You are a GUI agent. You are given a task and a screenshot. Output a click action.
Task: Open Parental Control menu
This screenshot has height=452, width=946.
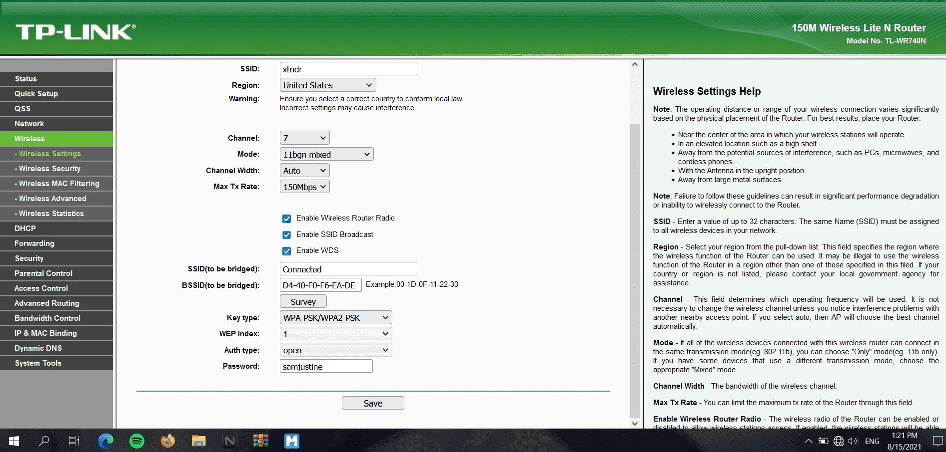[56, 273]
